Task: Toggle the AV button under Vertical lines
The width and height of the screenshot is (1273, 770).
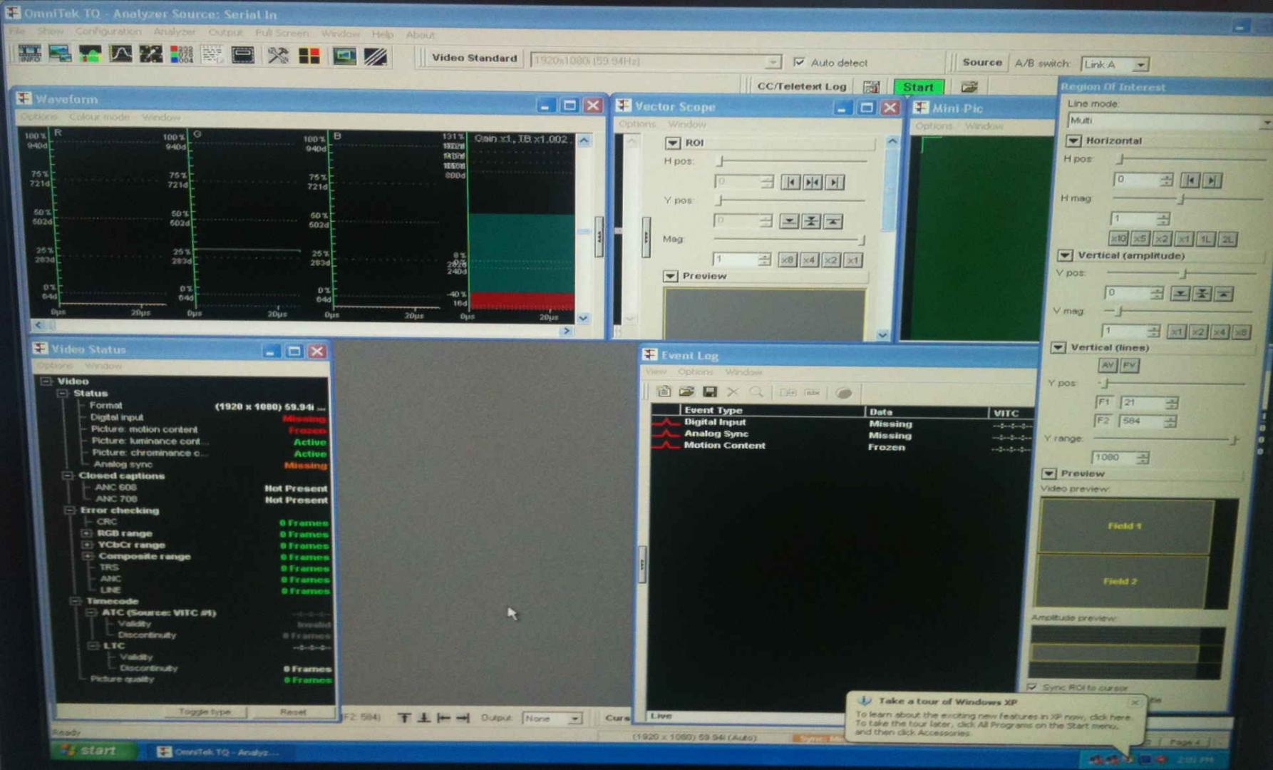Action: click(1107, 365)
